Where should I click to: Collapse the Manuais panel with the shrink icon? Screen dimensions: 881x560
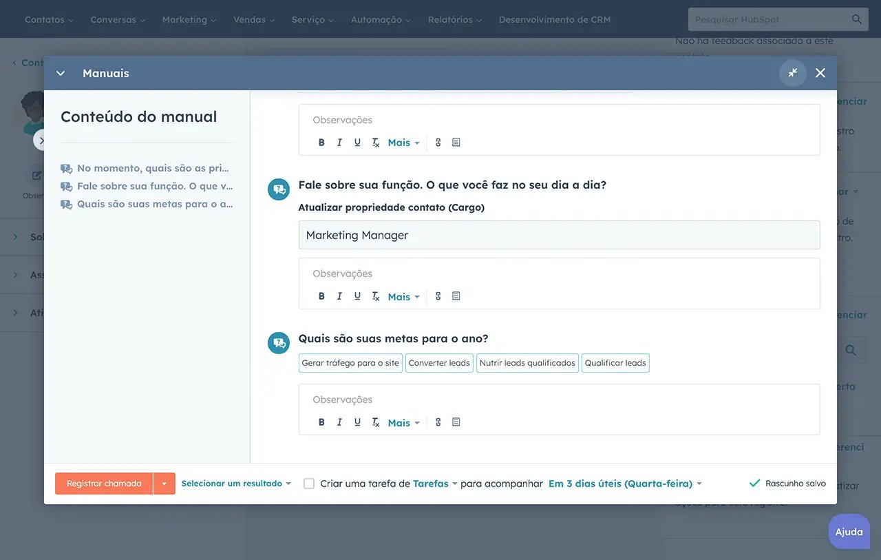(793, 72)
